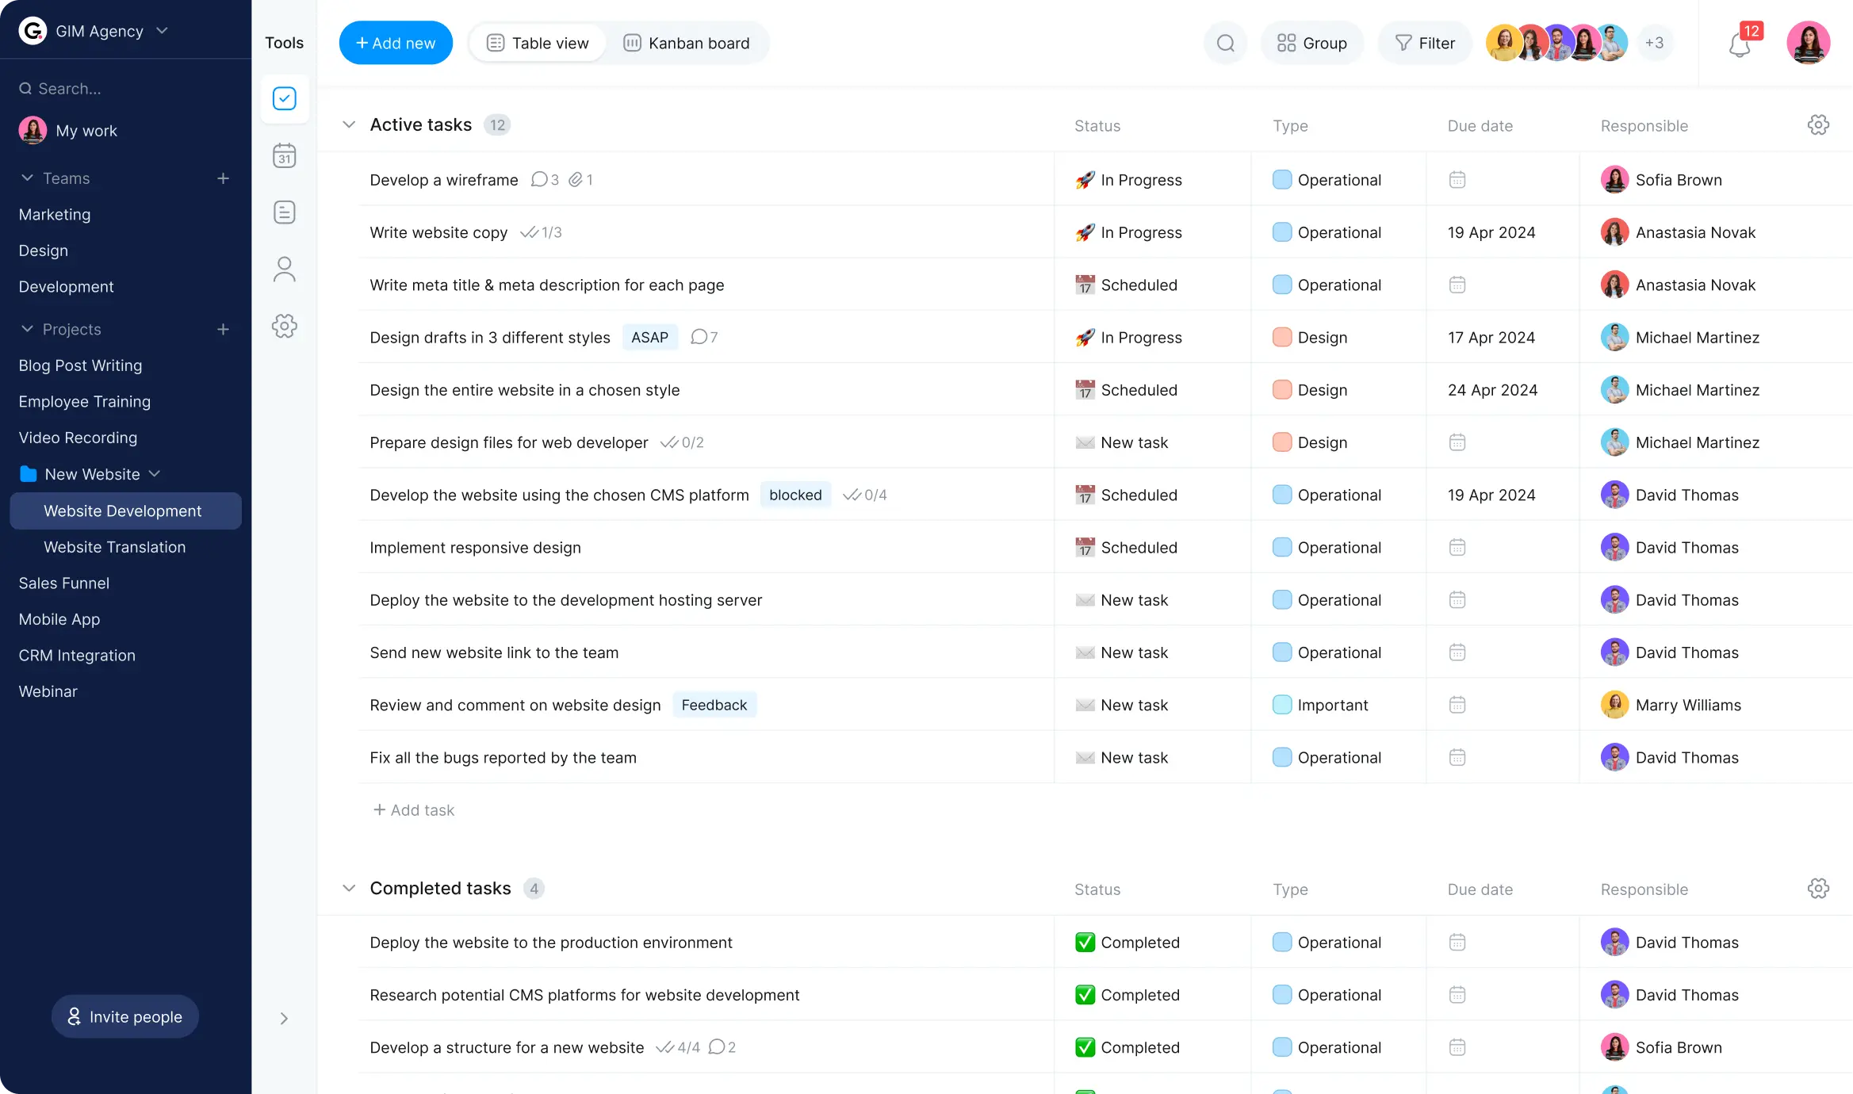Viewport: 1853px width, 1094px height.
Task: Open the Filter options
Action: pos(1425,43)
